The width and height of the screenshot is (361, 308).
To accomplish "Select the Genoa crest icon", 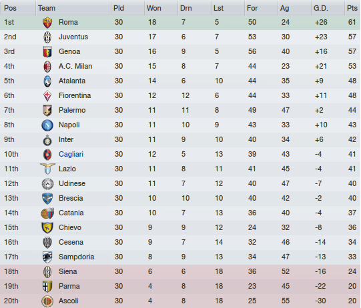I will click(47, 52).
